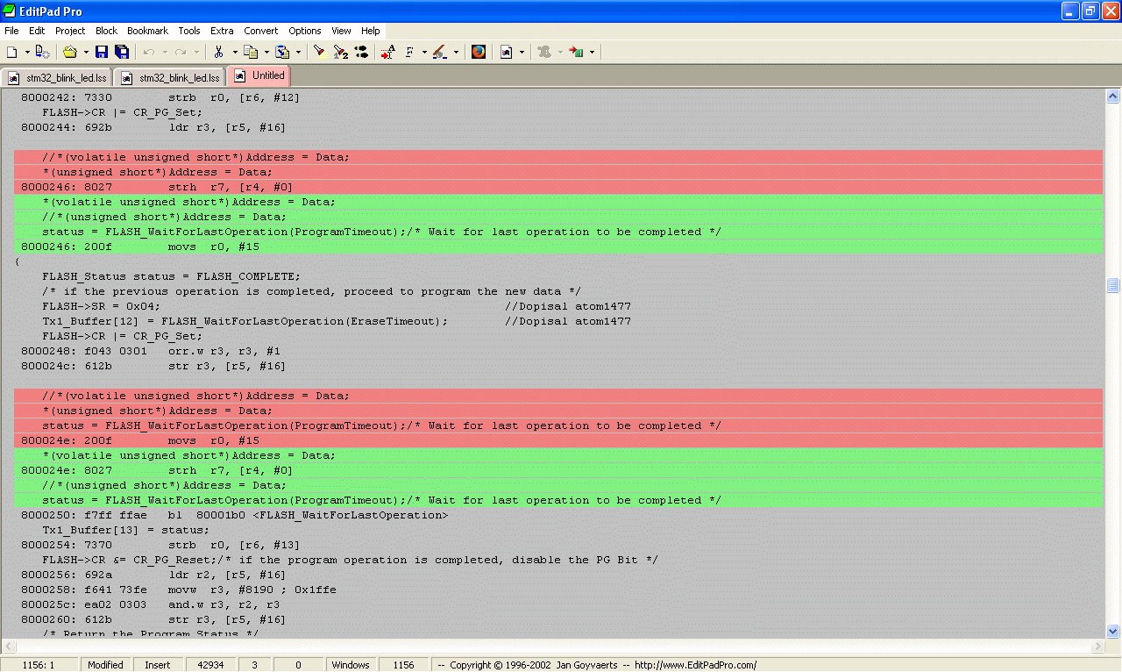Click the document icon right of Firefox

click(x=506, y=53)
